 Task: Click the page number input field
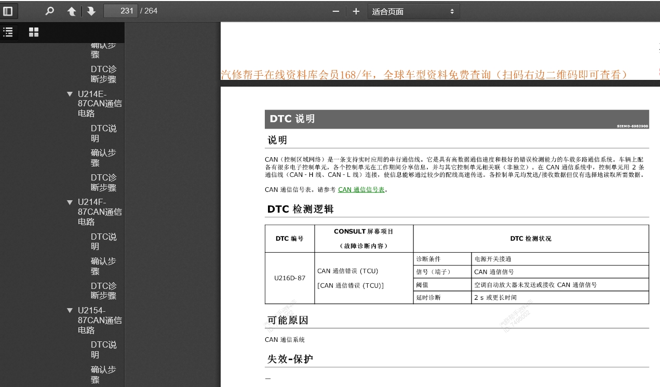pyautogui.click(x=120, y=11)
